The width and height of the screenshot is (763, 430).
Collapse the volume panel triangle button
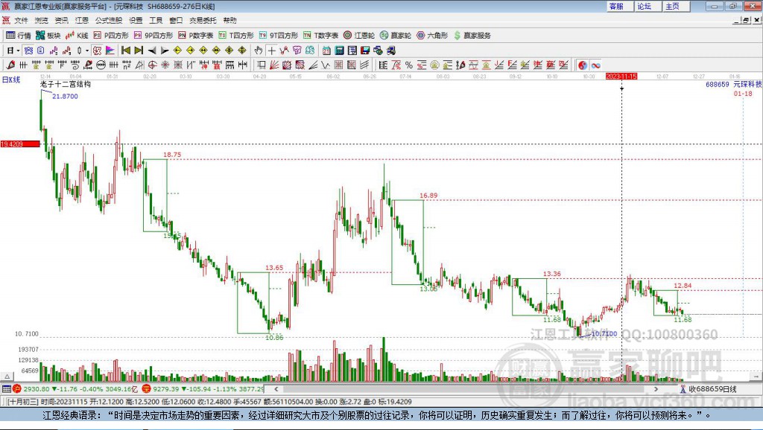(7, 376)
